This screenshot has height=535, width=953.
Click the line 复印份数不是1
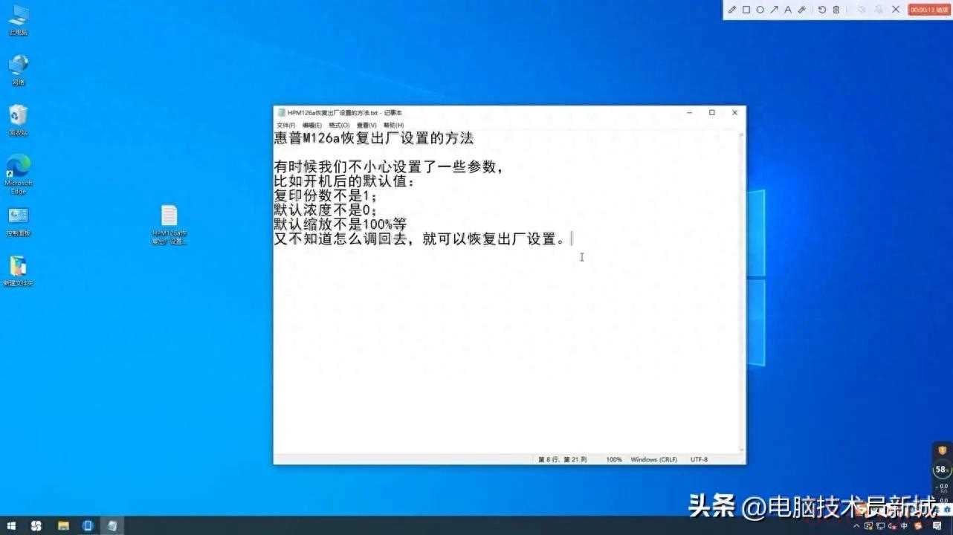(326, 195)
